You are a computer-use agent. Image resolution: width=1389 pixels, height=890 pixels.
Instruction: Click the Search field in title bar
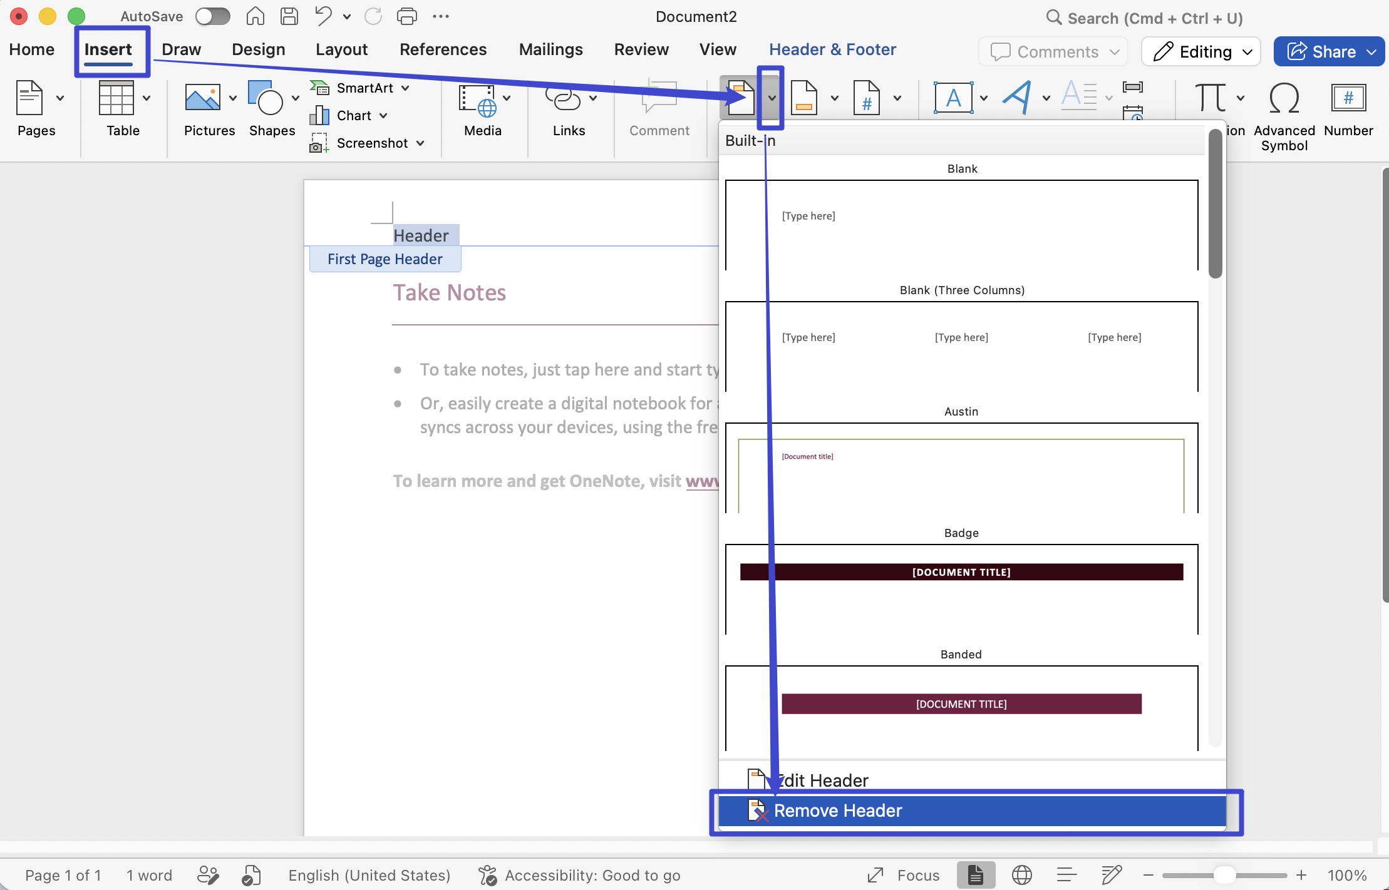pos(1145,18)
